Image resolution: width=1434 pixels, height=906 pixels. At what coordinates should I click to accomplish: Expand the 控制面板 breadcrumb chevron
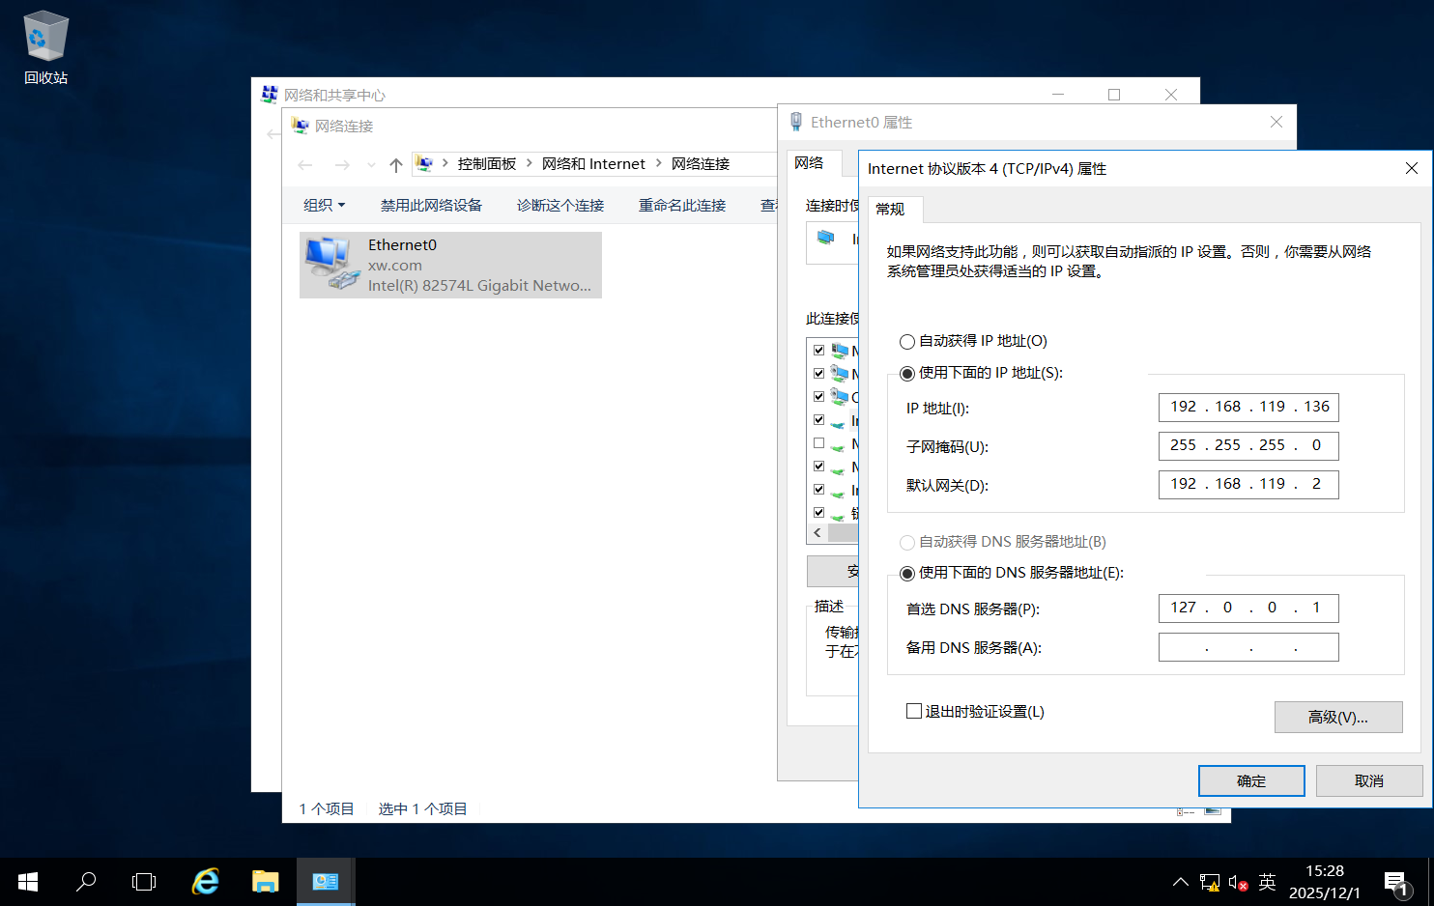pos(529,163)
